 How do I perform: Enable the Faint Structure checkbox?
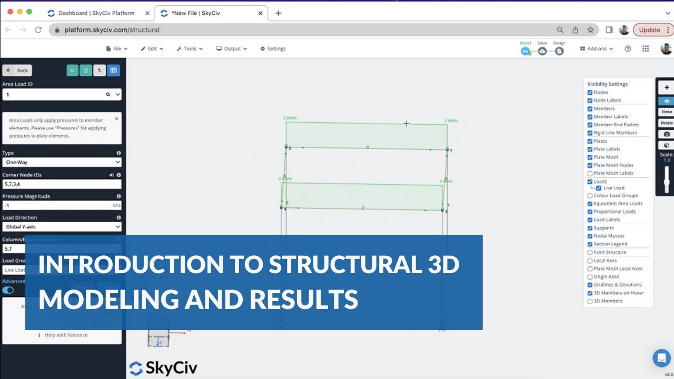(590, 253)
